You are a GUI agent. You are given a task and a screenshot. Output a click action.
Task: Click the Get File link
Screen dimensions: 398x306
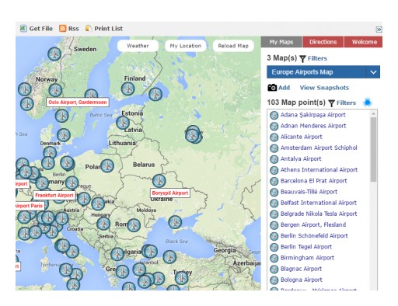click(40, 29)
